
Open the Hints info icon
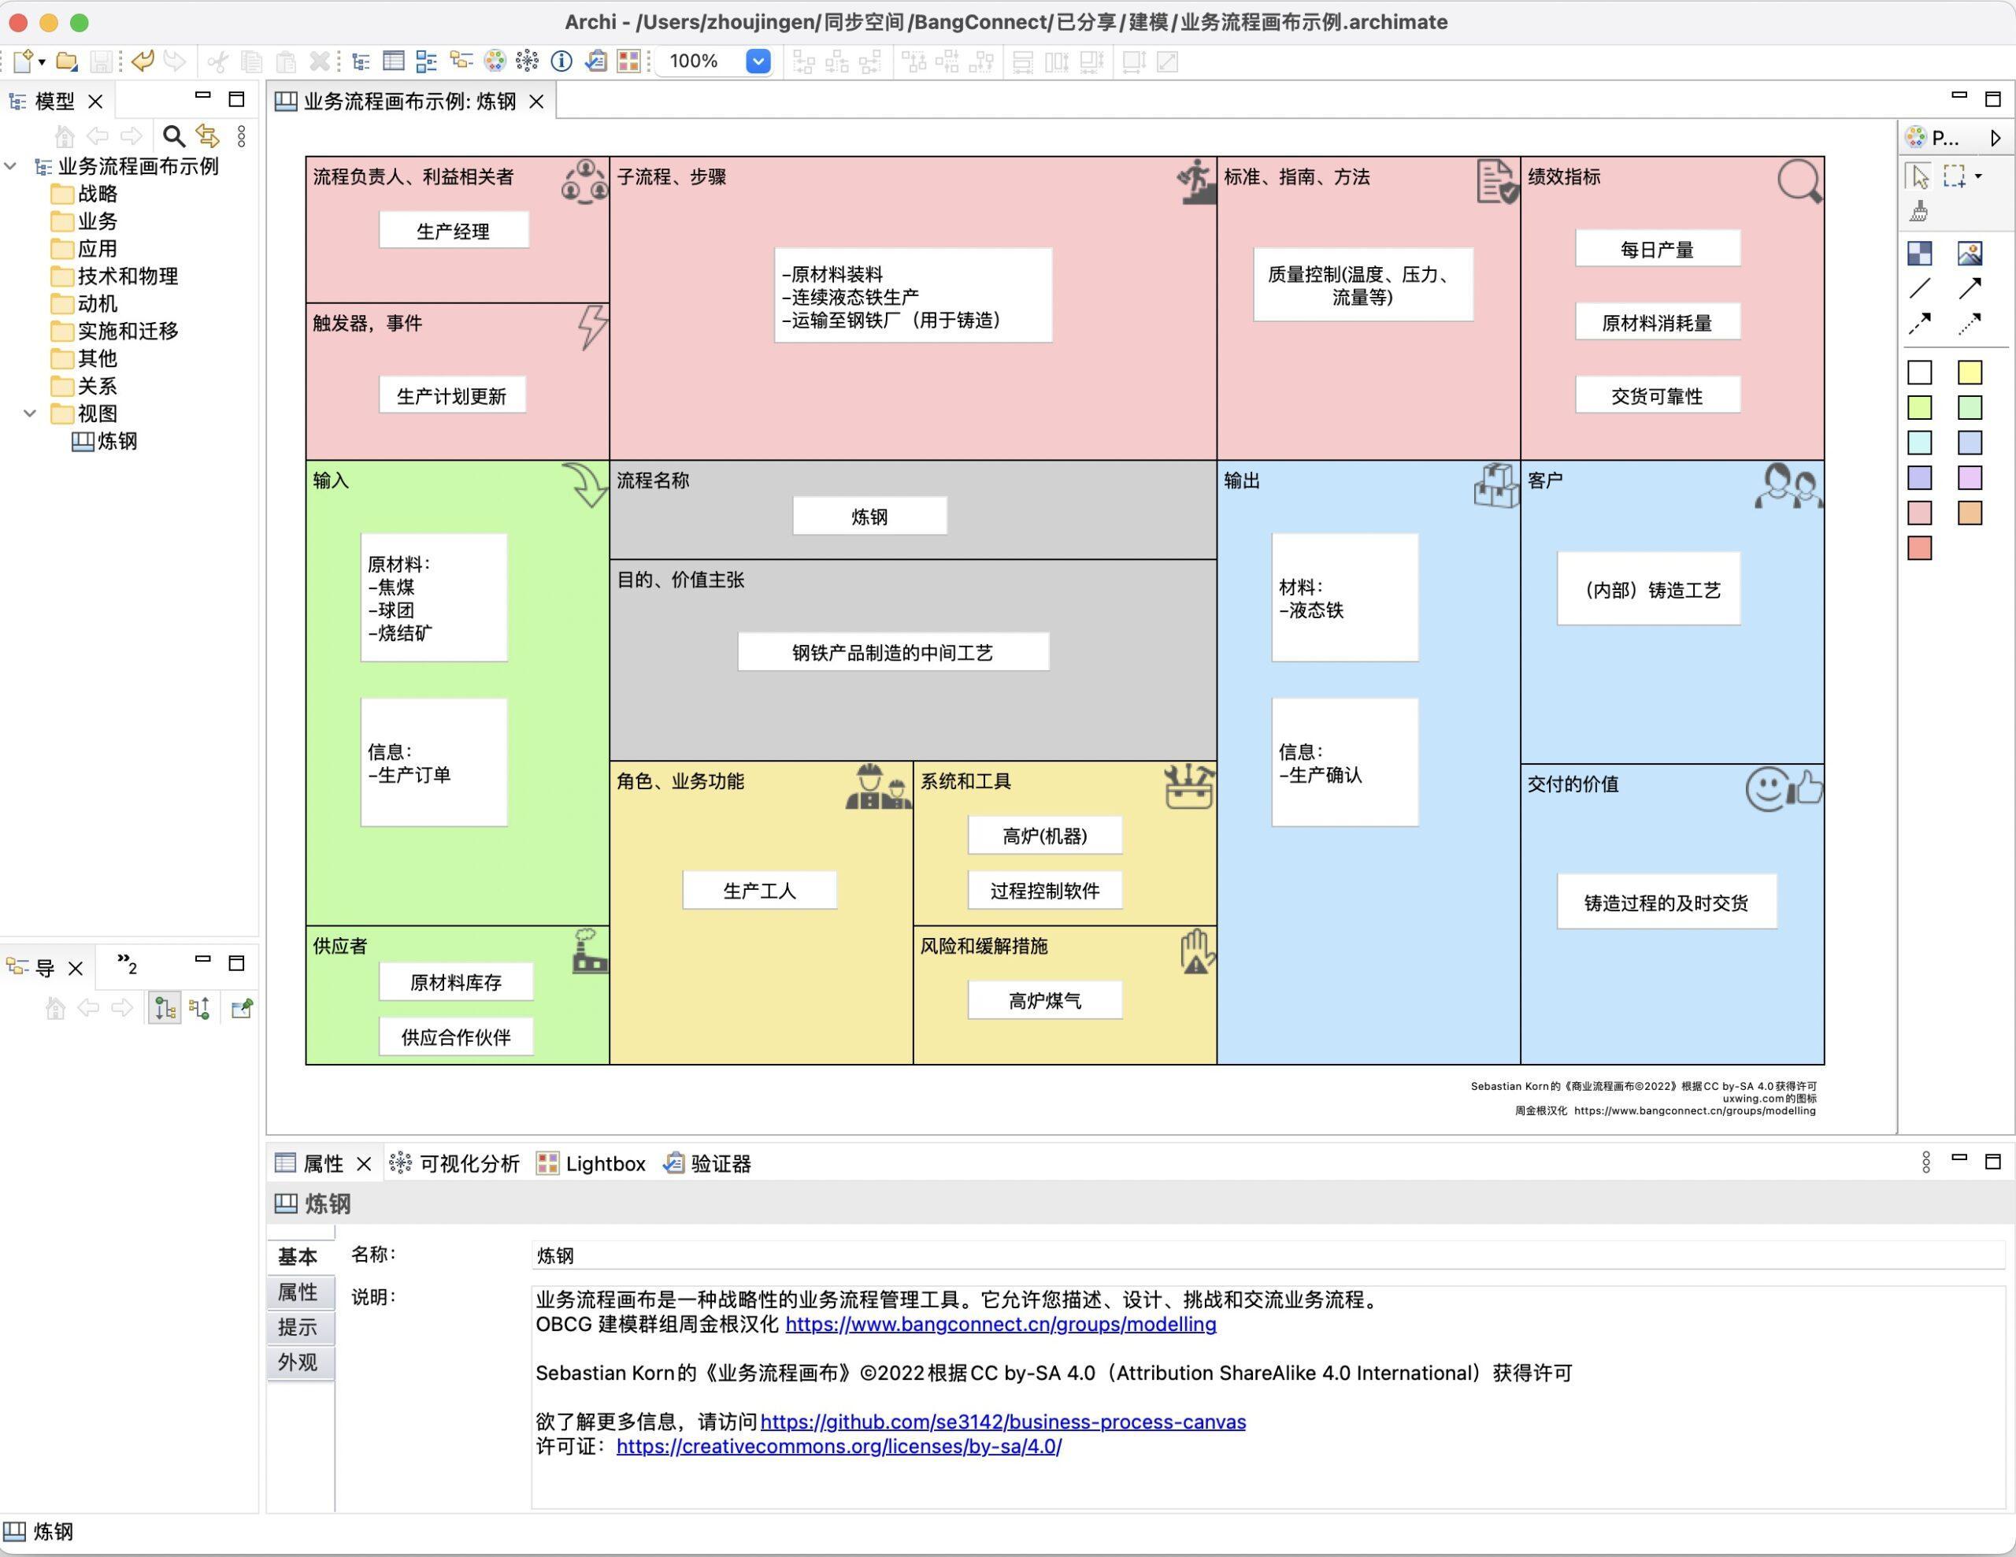pos(561,62)
